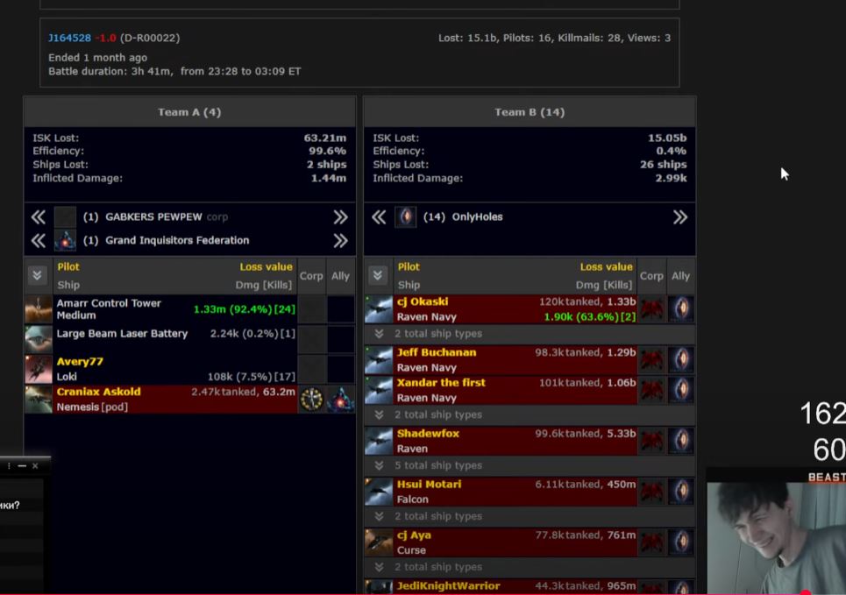Click cj Okaski's Raven Navy ship icon
The width and height of the screenshot is (846, 595).
click(380, 309)
